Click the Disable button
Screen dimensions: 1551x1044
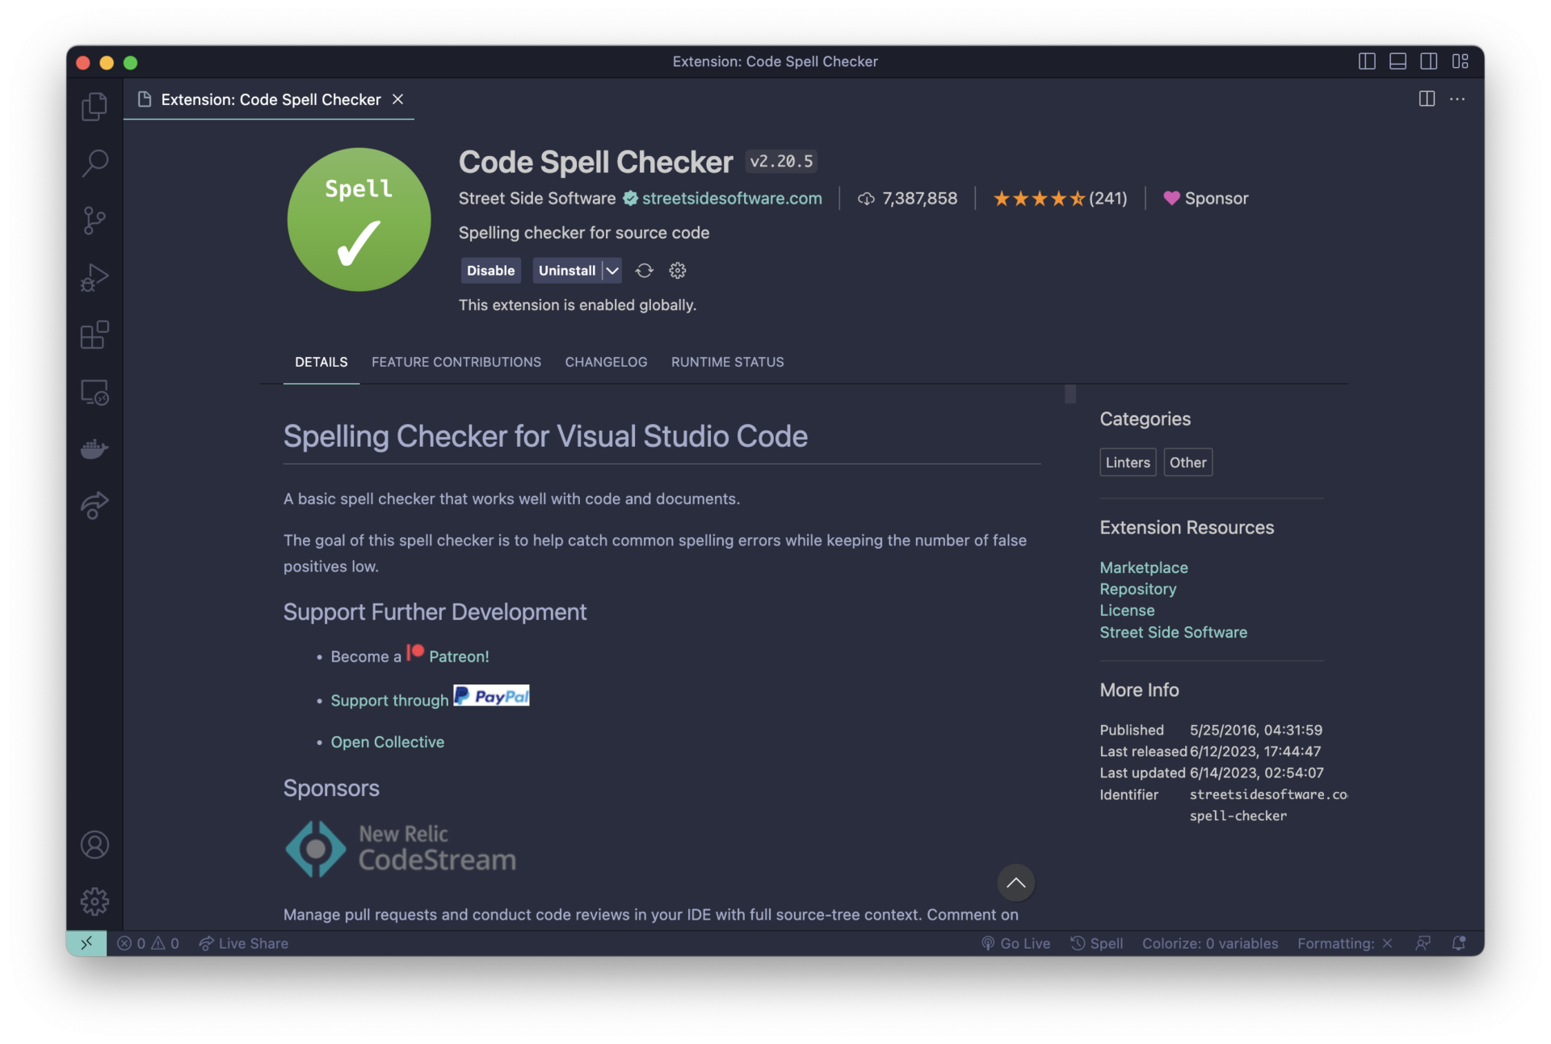(x=490, y=271)
